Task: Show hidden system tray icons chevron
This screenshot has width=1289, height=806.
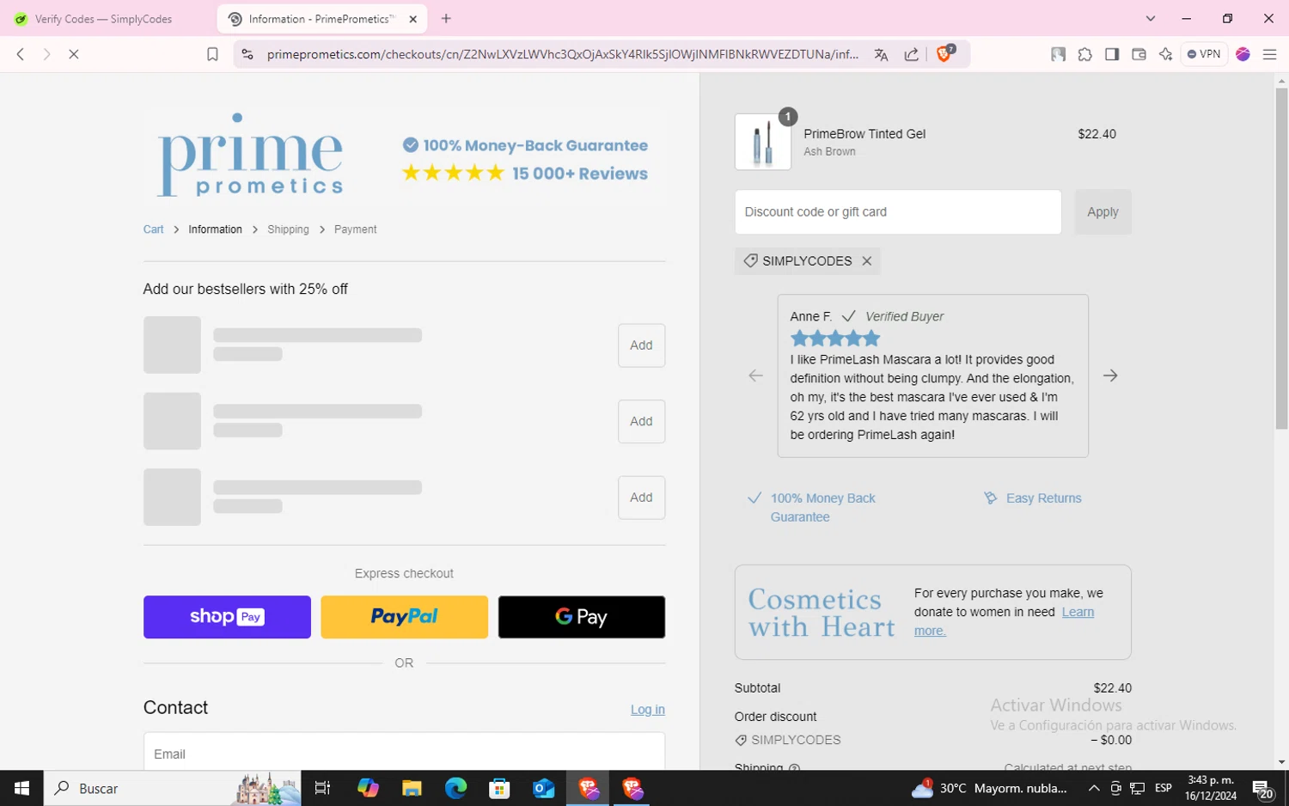Action: coord(1093,788)
